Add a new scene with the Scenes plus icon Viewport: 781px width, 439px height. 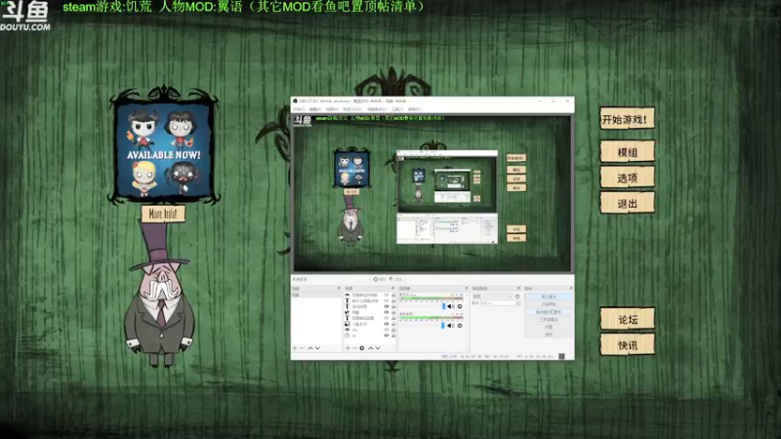tap(295, 348)
